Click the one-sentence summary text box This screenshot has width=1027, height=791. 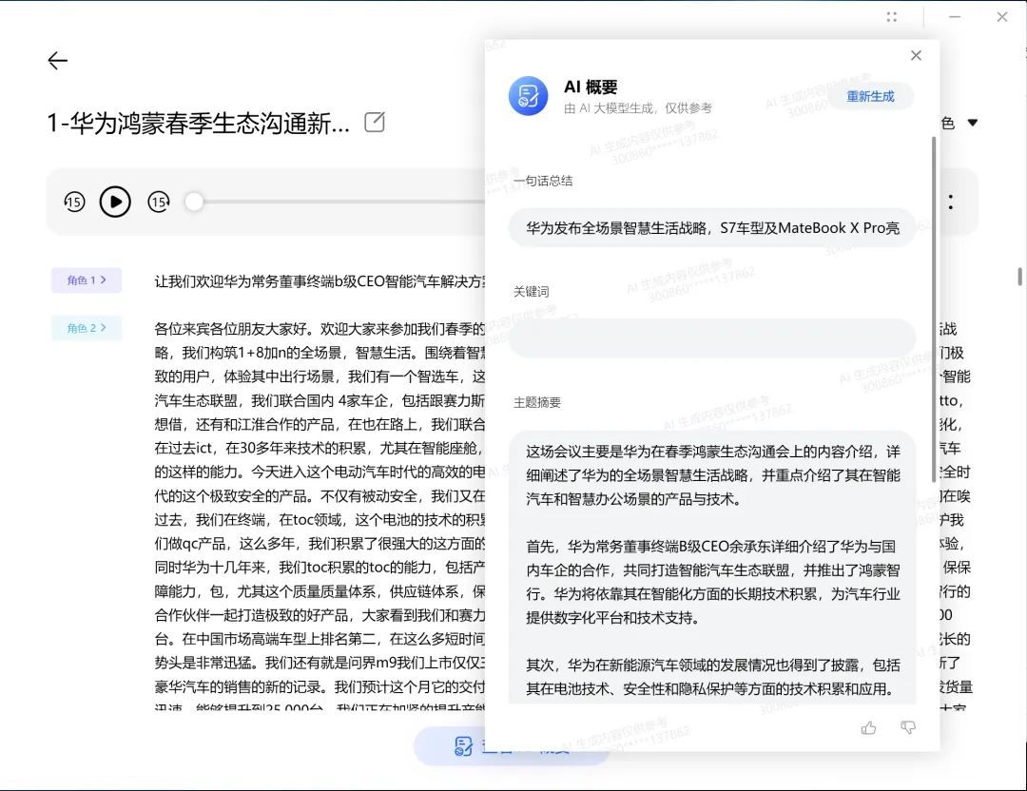point(712,228)
